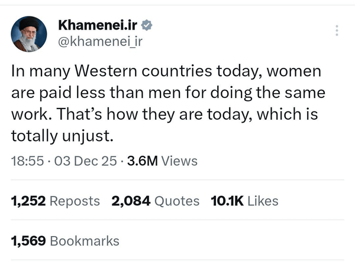The width and height of the screenshot is (355, 262).
Task: Click the 1,252 repost count number
Action: click(28, 201)
